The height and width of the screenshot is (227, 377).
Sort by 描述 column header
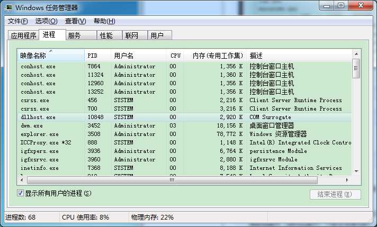coord(299,56)
